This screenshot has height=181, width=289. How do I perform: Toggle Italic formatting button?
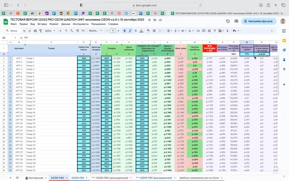[x=130, y=31]
